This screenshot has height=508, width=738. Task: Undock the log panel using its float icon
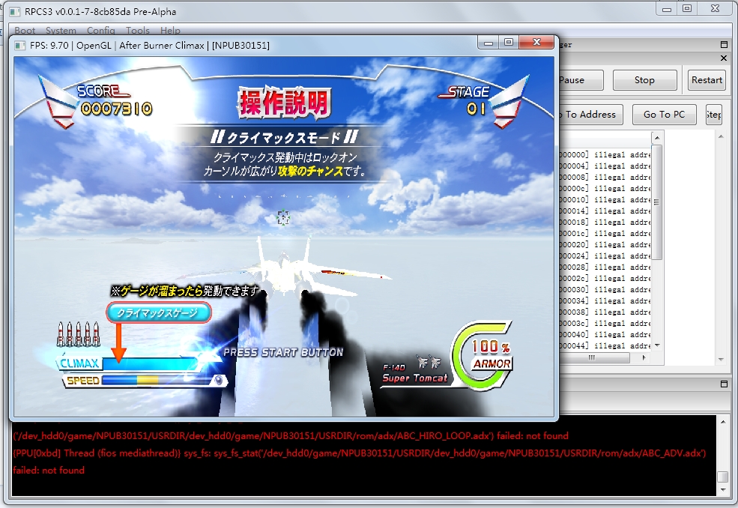coord(724,384)
